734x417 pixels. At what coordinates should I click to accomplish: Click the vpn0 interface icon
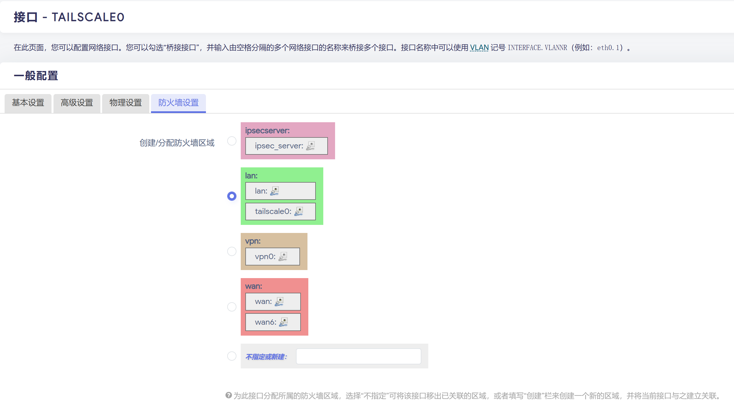tap(283, 257)
